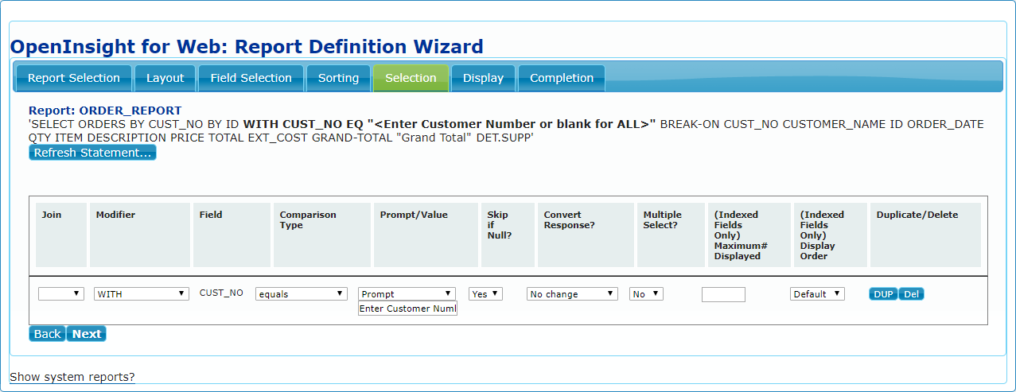Proceed with the Next button

pos(87,334)
